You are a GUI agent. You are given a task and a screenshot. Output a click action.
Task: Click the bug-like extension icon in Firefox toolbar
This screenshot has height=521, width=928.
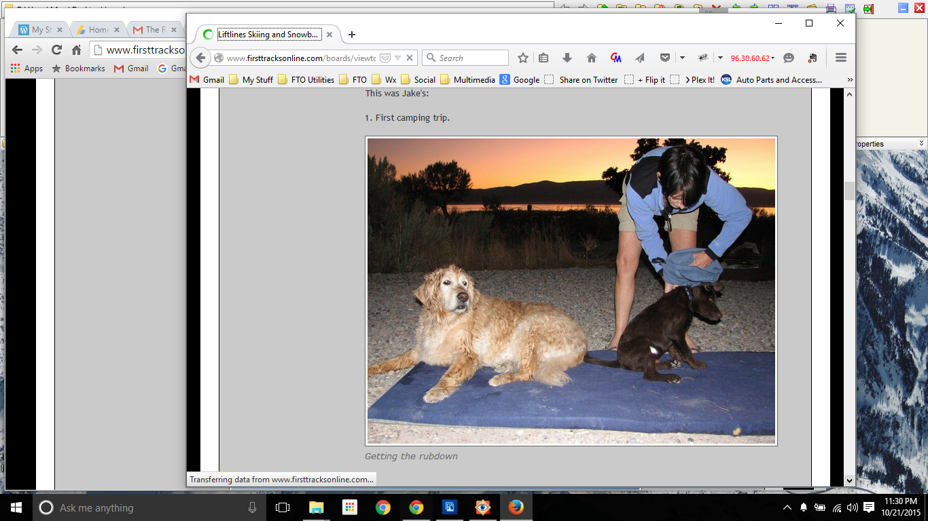(703, 58)
